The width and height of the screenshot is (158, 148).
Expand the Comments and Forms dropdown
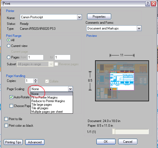[x=139, y=28]
